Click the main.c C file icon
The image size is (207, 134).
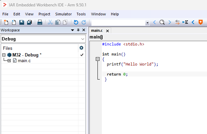[15, 60]
